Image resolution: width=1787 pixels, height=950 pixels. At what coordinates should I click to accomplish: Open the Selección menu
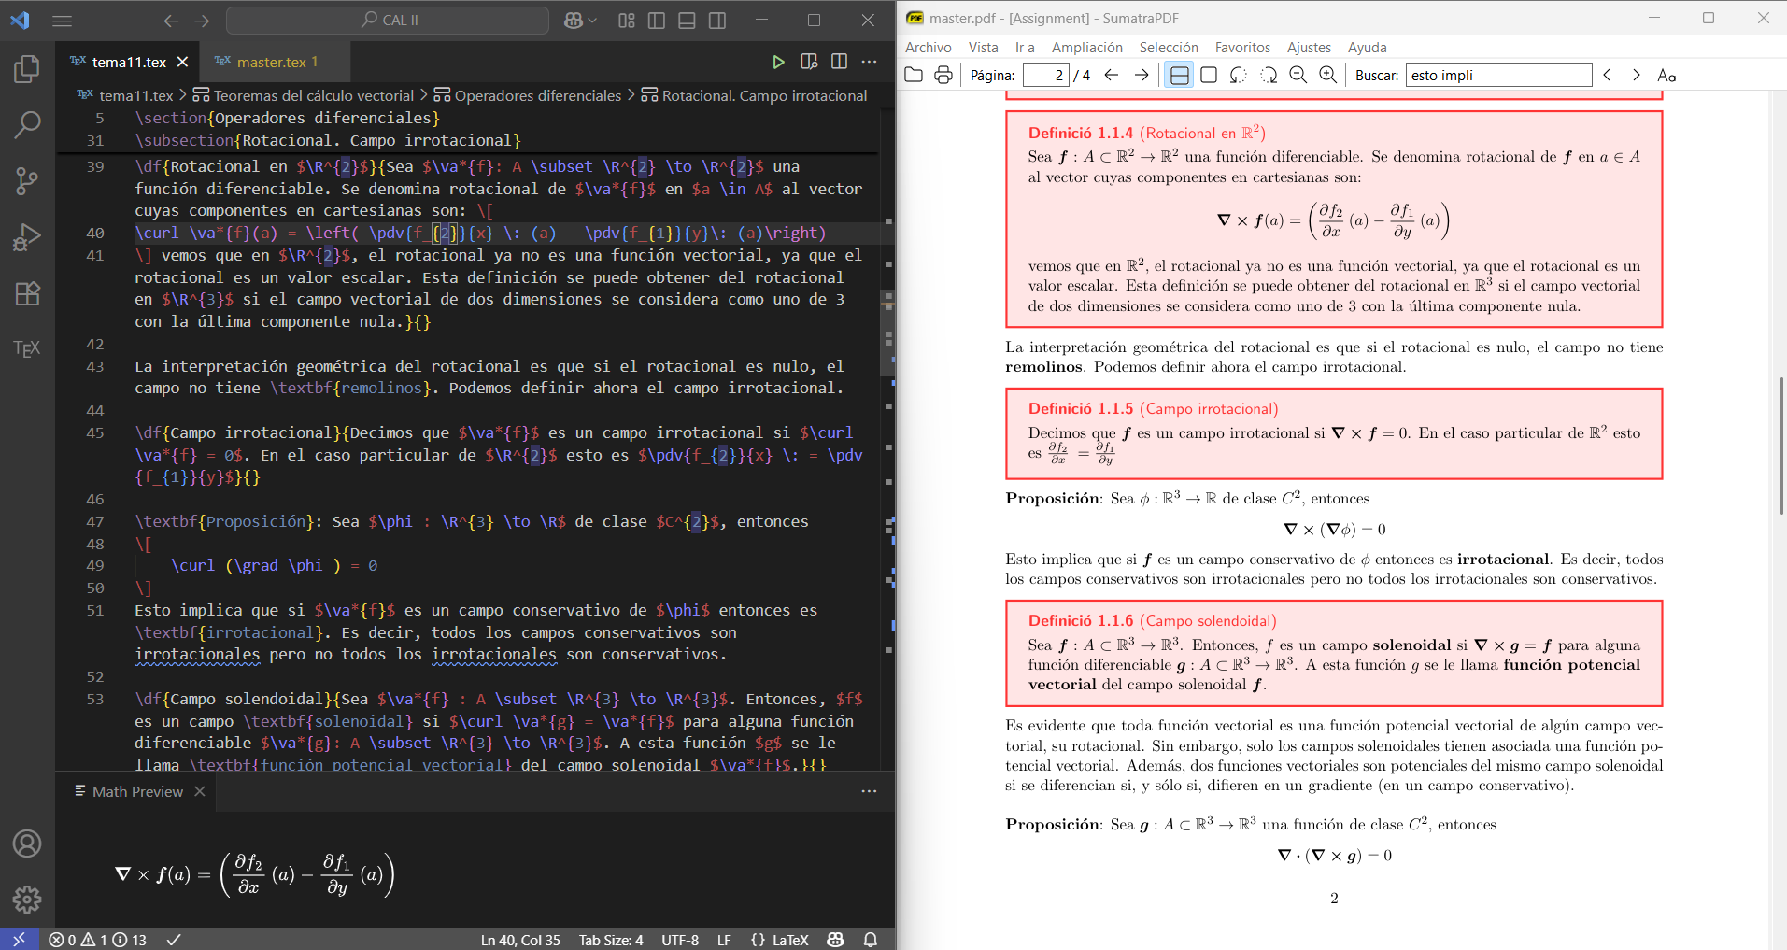1169,47
